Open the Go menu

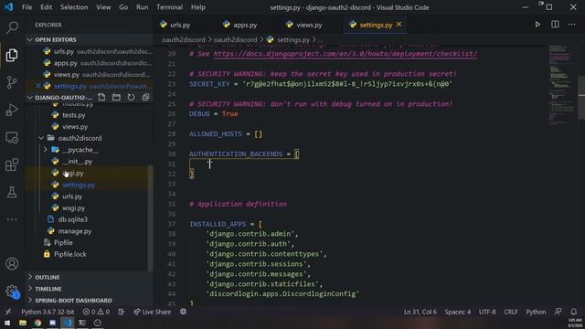coord(123,7)
